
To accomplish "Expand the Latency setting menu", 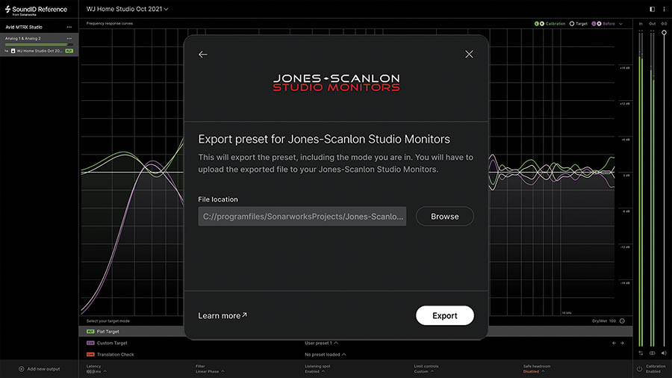I will [x=96, y=369].
